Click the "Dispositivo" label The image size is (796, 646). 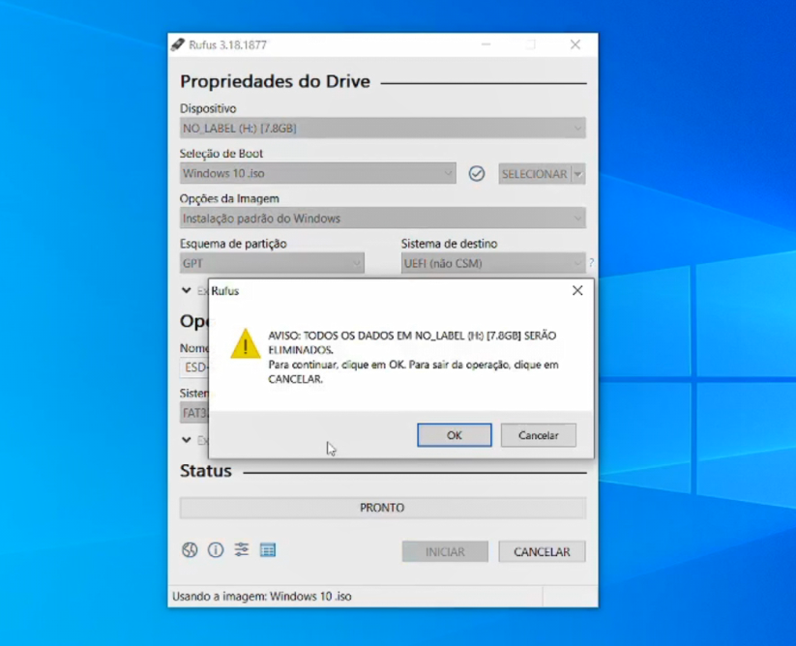click(208, 108)
